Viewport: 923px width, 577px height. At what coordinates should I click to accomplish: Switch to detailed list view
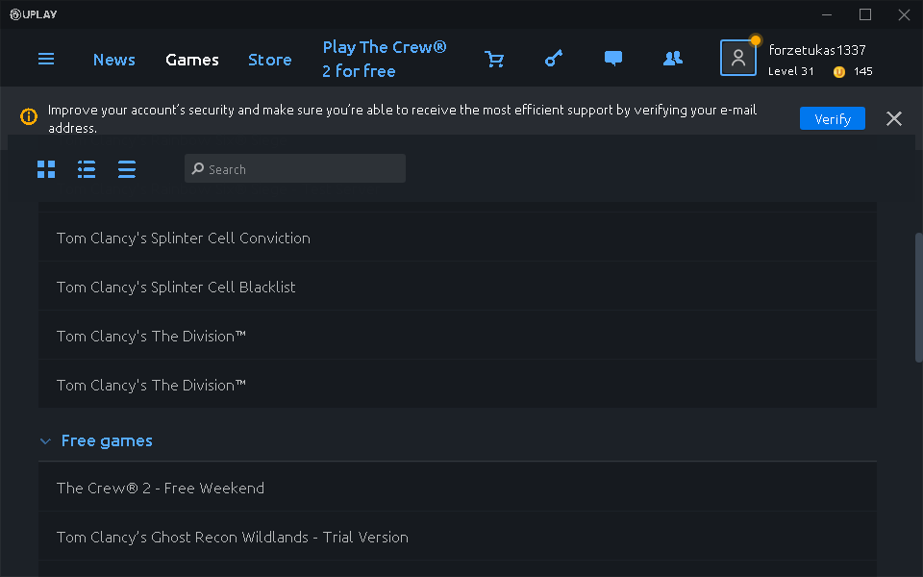click(87, 169)
